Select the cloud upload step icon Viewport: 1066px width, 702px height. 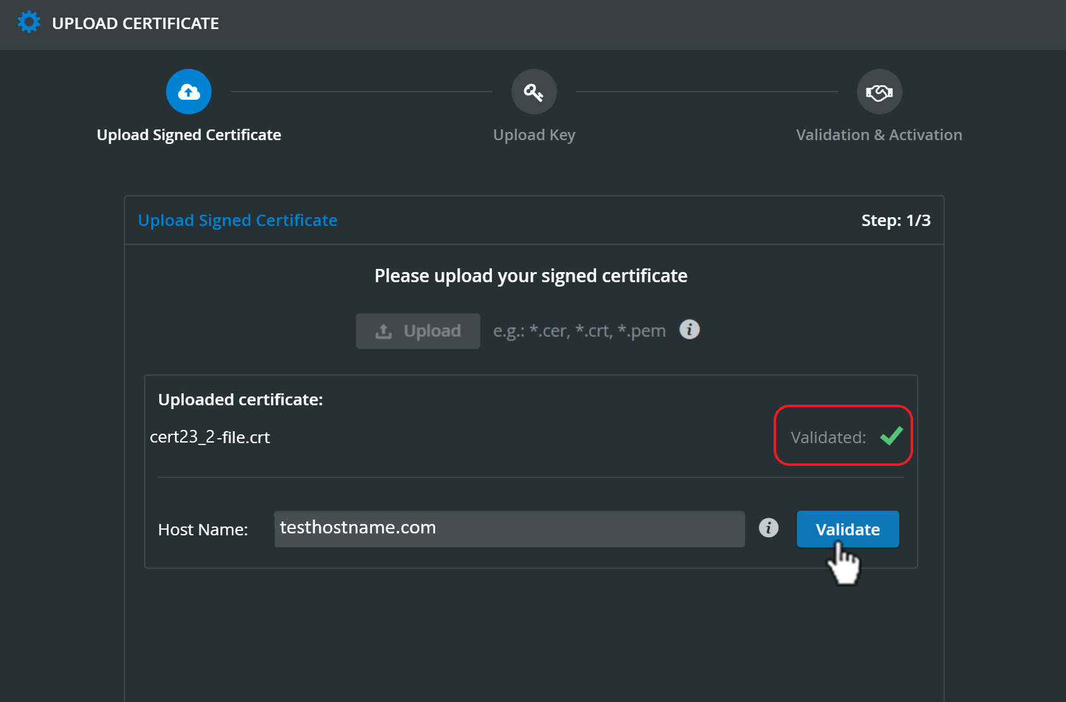pos(189,92)
